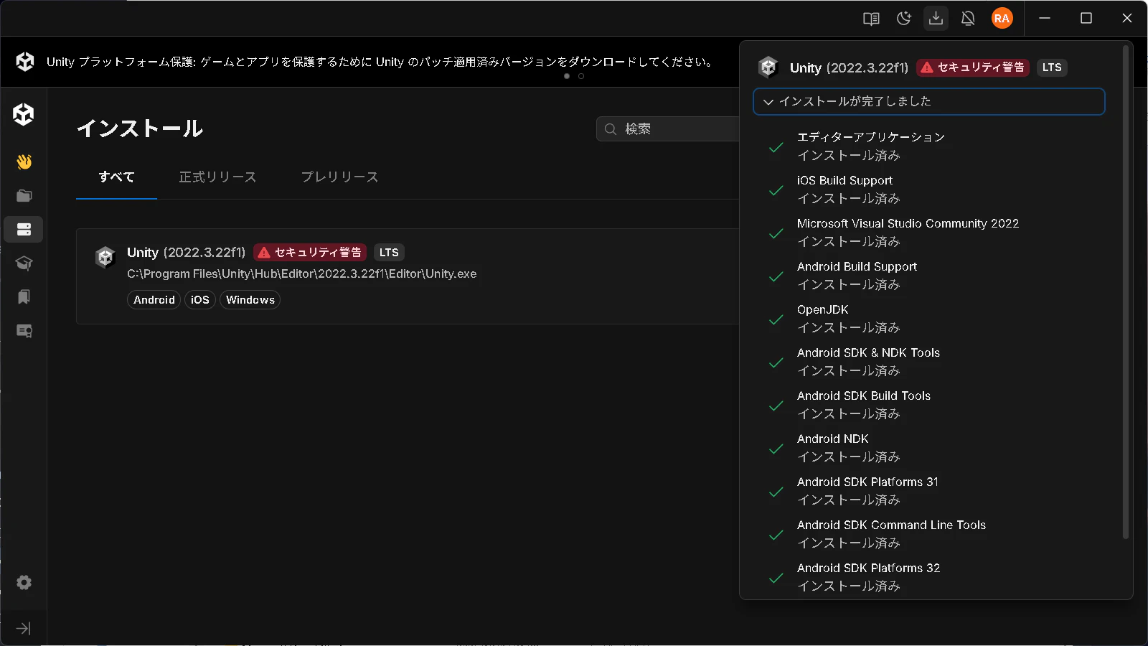1148x646 pixels.
Task: Toggle the dark mode moon icon
Action: (904, 19)
